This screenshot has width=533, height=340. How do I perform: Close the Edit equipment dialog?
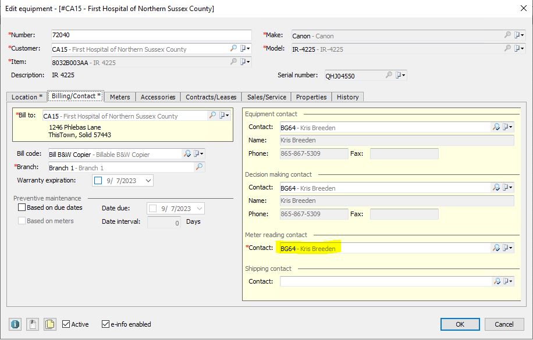[x=524, y=9]
